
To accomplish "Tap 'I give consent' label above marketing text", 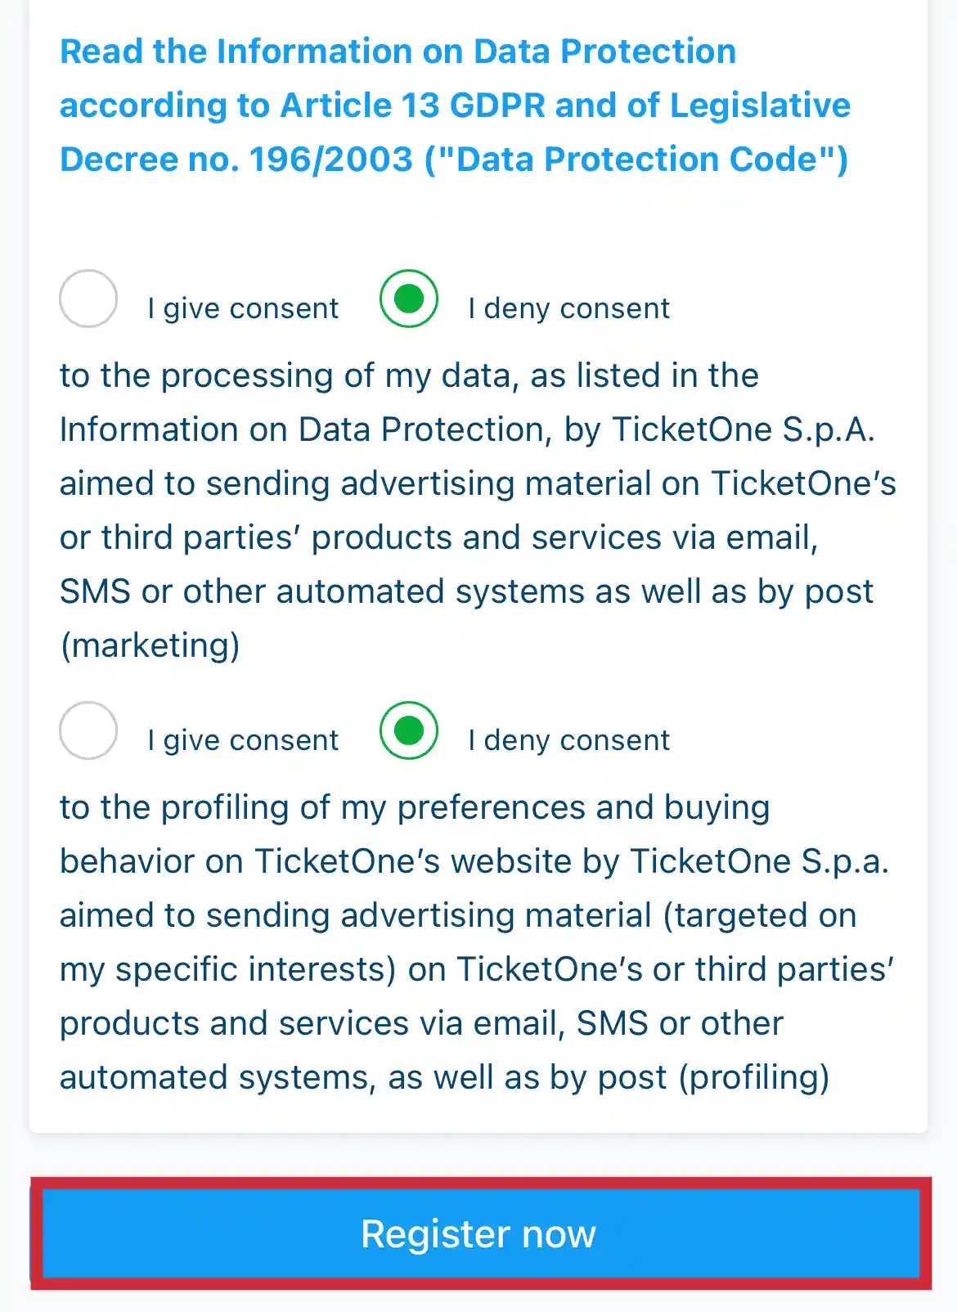I will tap(243, 308).
